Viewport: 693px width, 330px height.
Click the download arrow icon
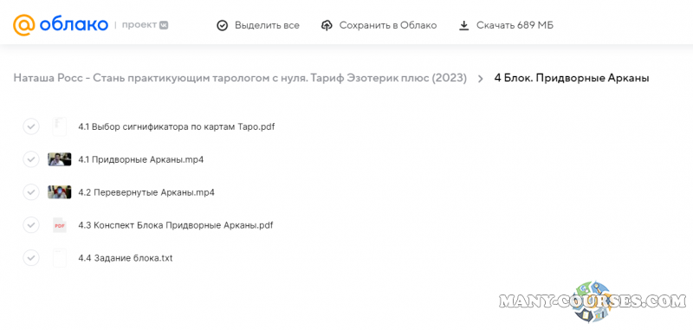[463, 26]
